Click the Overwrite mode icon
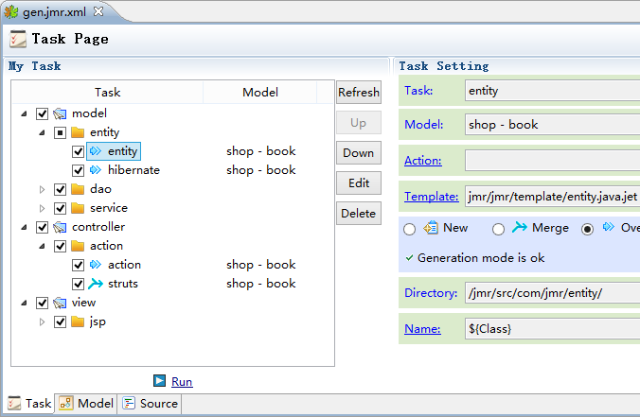The image size is (640, 417). point(609,227)
